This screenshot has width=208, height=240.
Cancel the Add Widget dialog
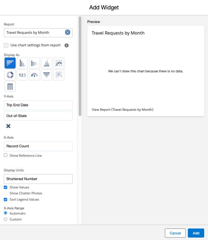tap(175, 233)
